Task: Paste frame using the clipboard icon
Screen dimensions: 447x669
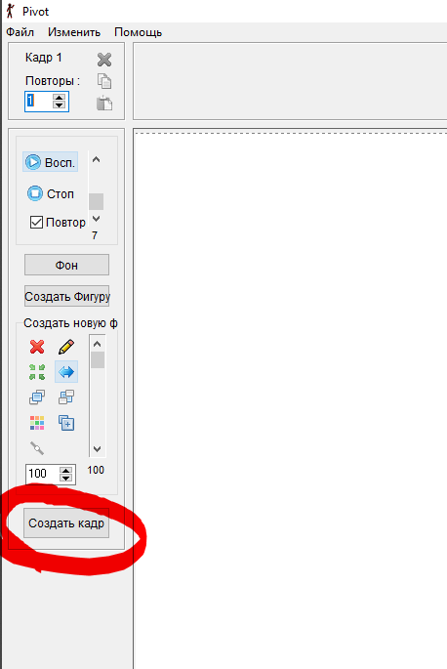Action: (x=104, y=104)
